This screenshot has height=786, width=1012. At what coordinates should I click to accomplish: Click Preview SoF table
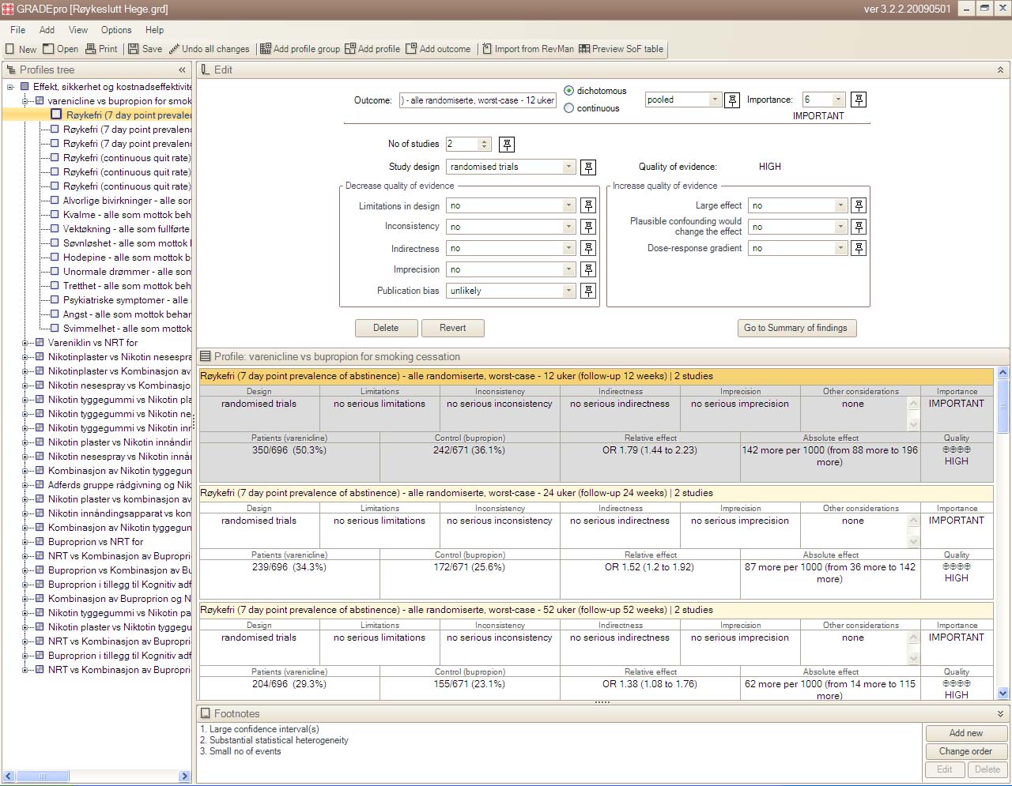point(621,49)
